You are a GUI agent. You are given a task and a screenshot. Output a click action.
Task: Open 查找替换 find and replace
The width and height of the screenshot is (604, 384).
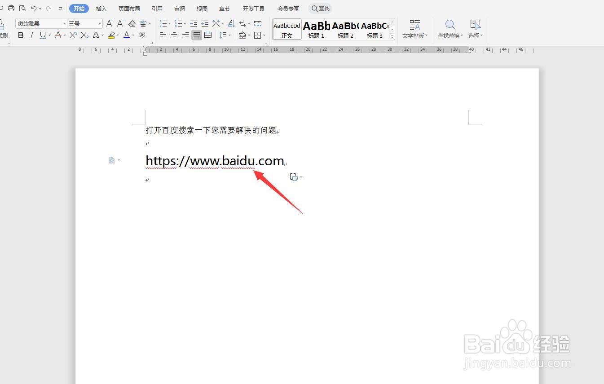(450, 29)
